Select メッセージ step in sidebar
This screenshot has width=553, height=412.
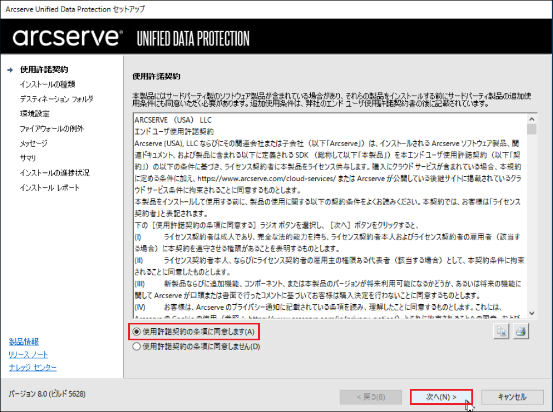[33, 143]
